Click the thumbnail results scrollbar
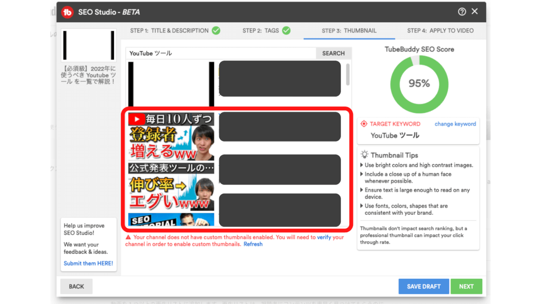The height and width of the screenshot is (304, 541). (x=348, y=74)
